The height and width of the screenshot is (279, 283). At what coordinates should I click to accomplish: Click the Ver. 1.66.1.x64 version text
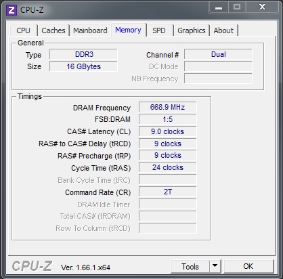pyautogui.click(x=85, y=267)
